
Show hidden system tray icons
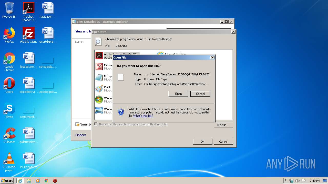tap(286, 181)
